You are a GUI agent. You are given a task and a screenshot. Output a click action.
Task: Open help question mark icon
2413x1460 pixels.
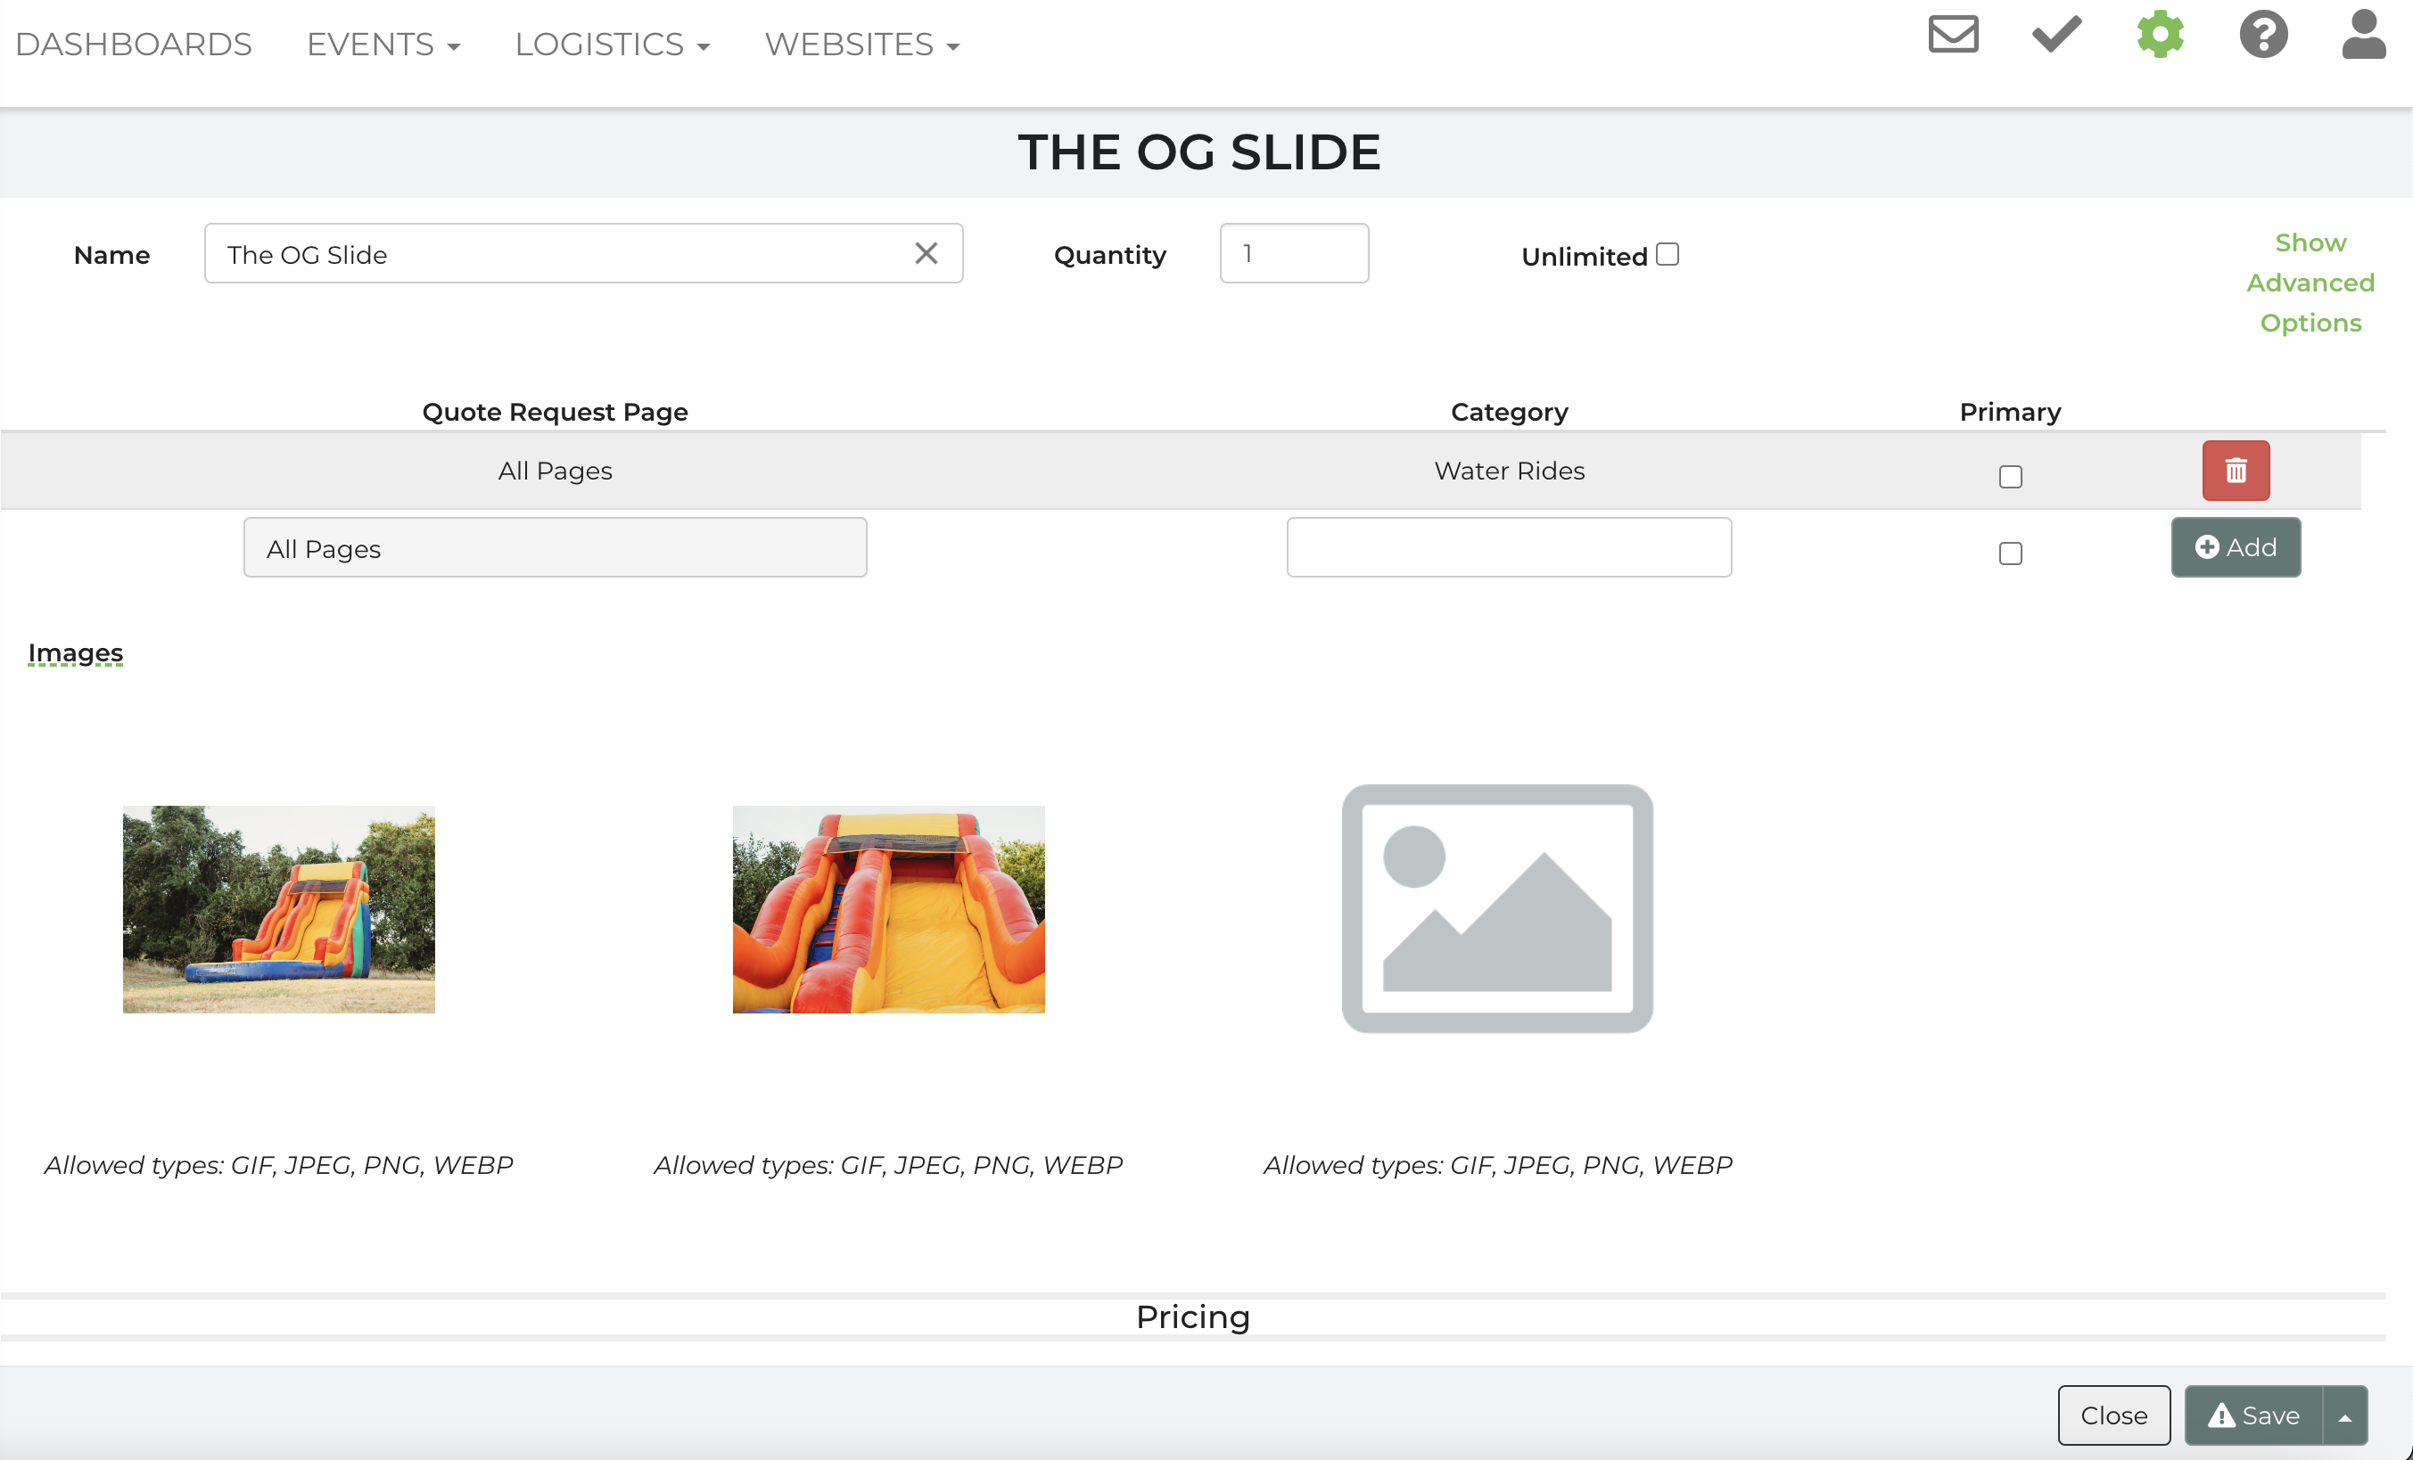pyautogui.click(x=2262, y=34)
